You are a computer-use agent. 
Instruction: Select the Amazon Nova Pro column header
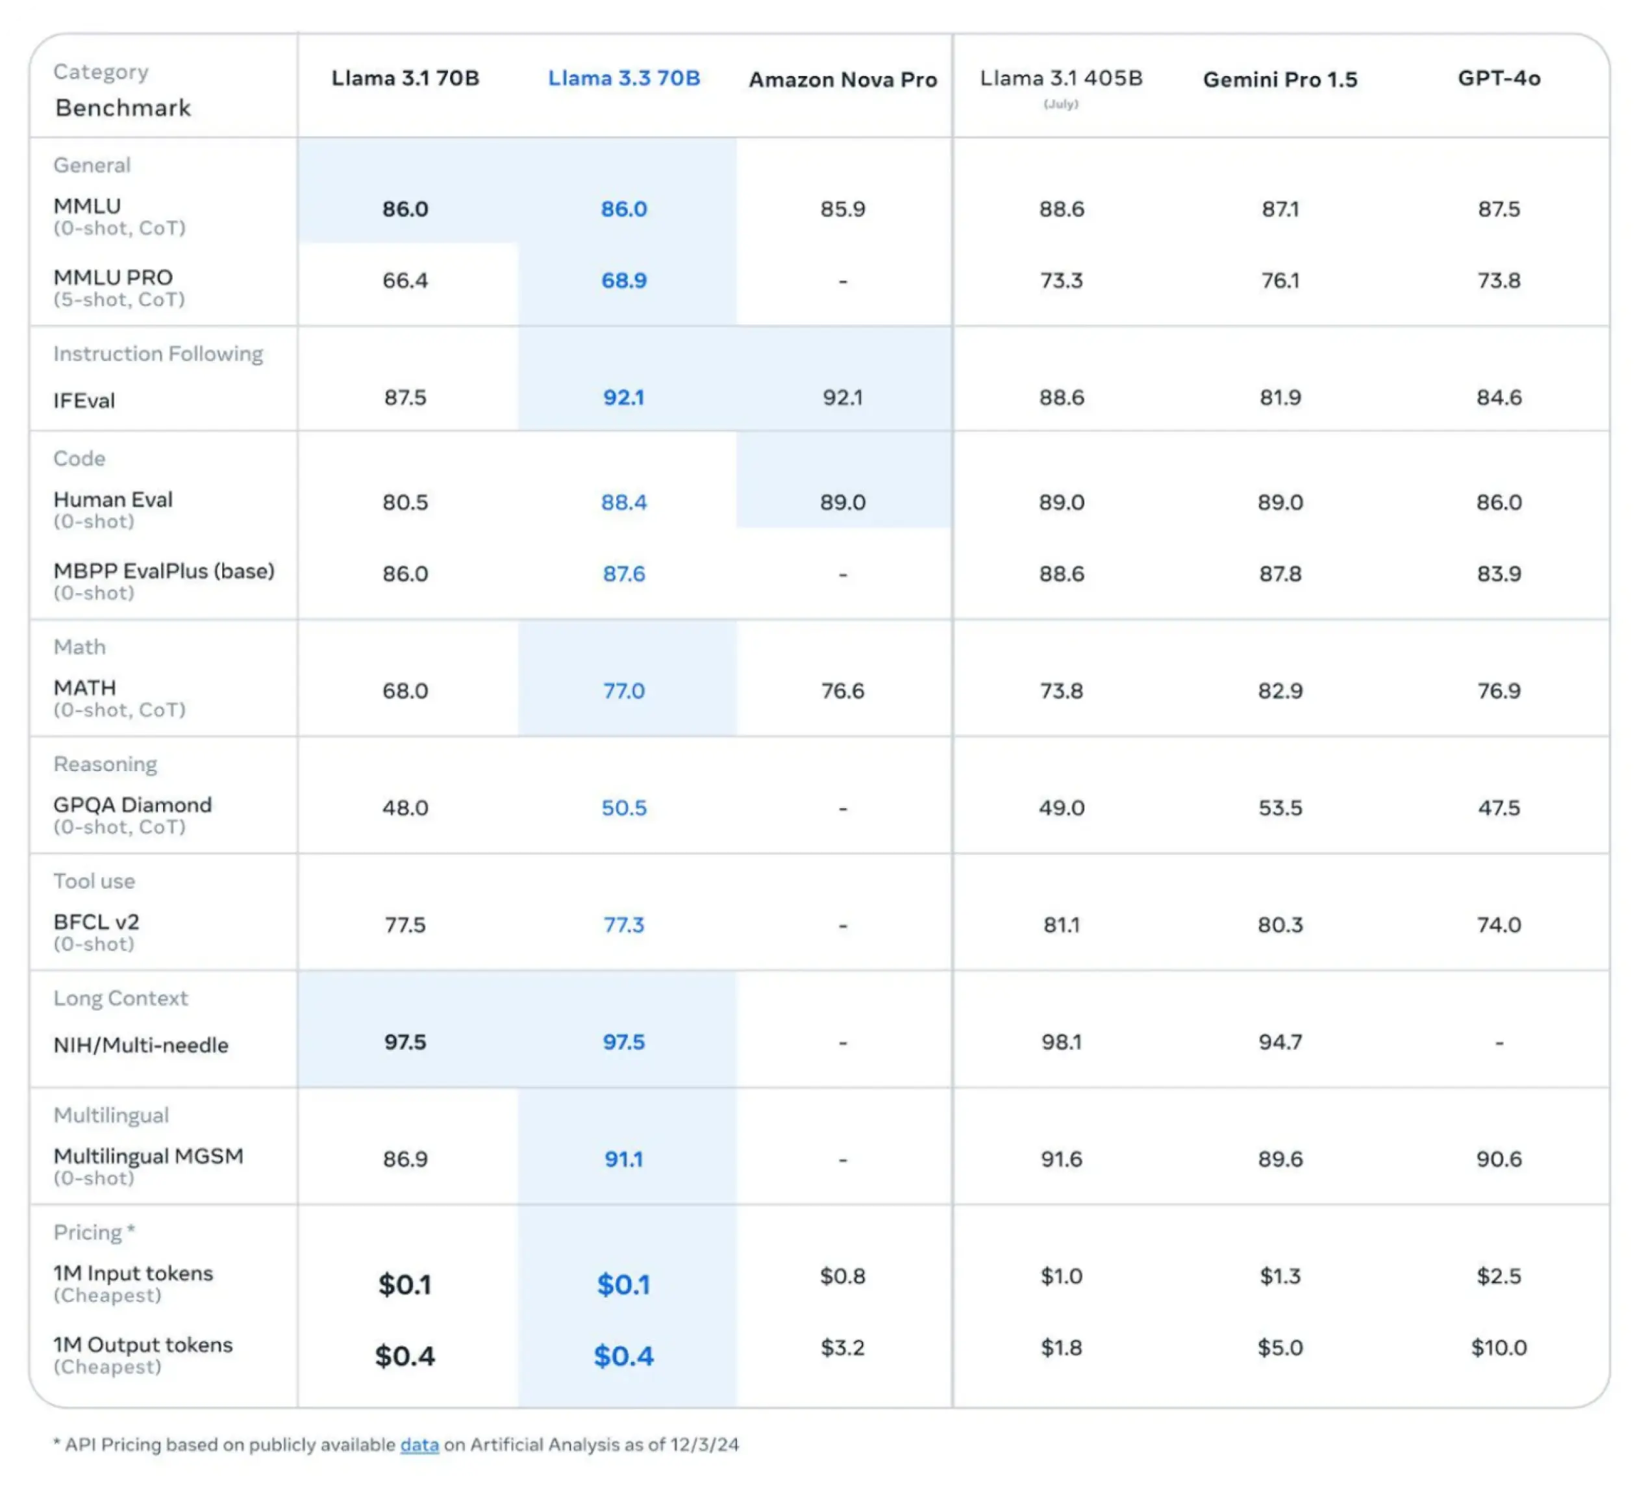(x=843, y=79)
